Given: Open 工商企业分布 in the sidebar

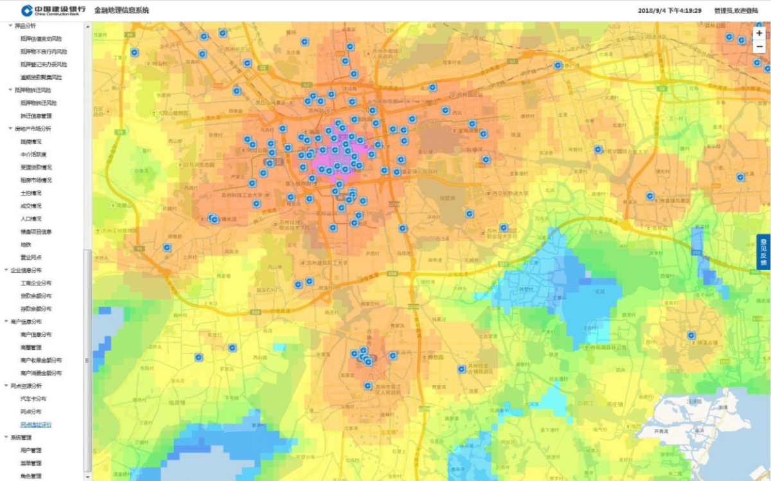Looking at the screenshot, I should tap(36, 283).
